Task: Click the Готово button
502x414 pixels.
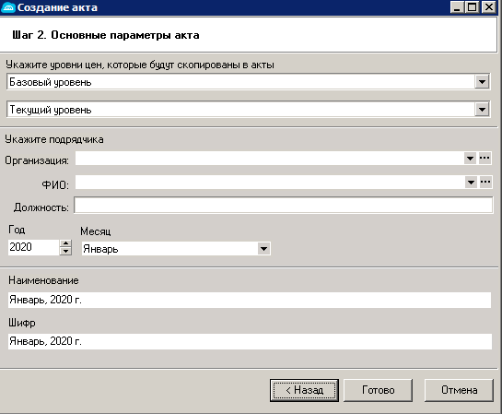Action: click(x=378, y=390)
